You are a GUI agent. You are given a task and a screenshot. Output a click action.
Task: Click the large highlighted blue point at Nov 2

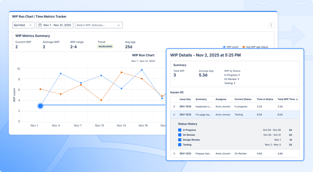40,106
